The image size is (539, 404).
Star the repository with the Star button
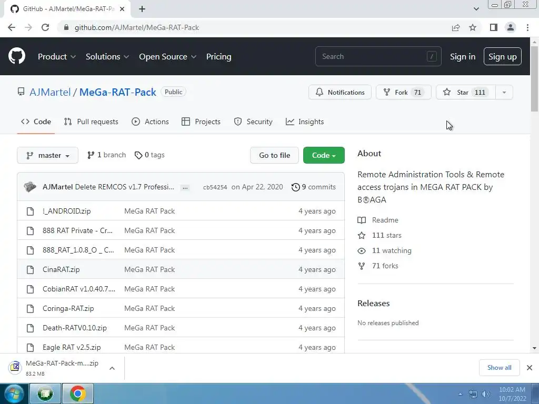pyautogui.click(x=466, y=93)
